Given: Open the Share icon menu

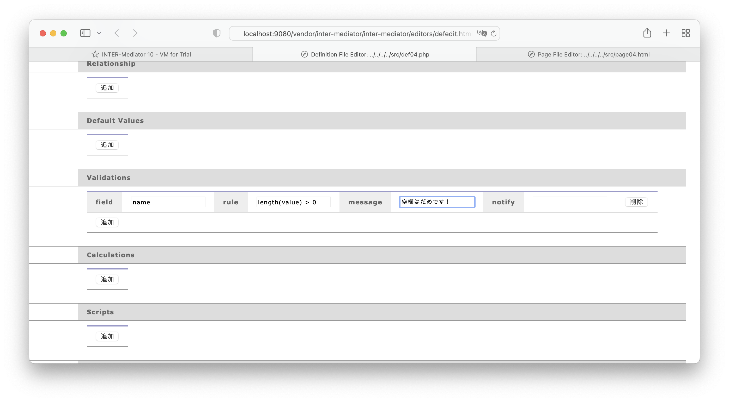Looking at the screenshot, I should point(647,33).
